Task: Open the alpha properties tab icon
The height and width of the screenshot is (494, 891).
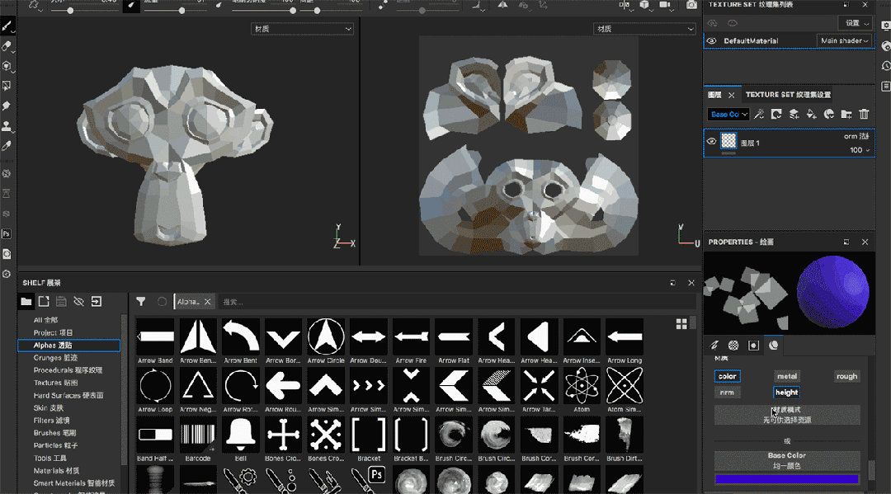Action: pyautogui.click(x=733, y=346)
